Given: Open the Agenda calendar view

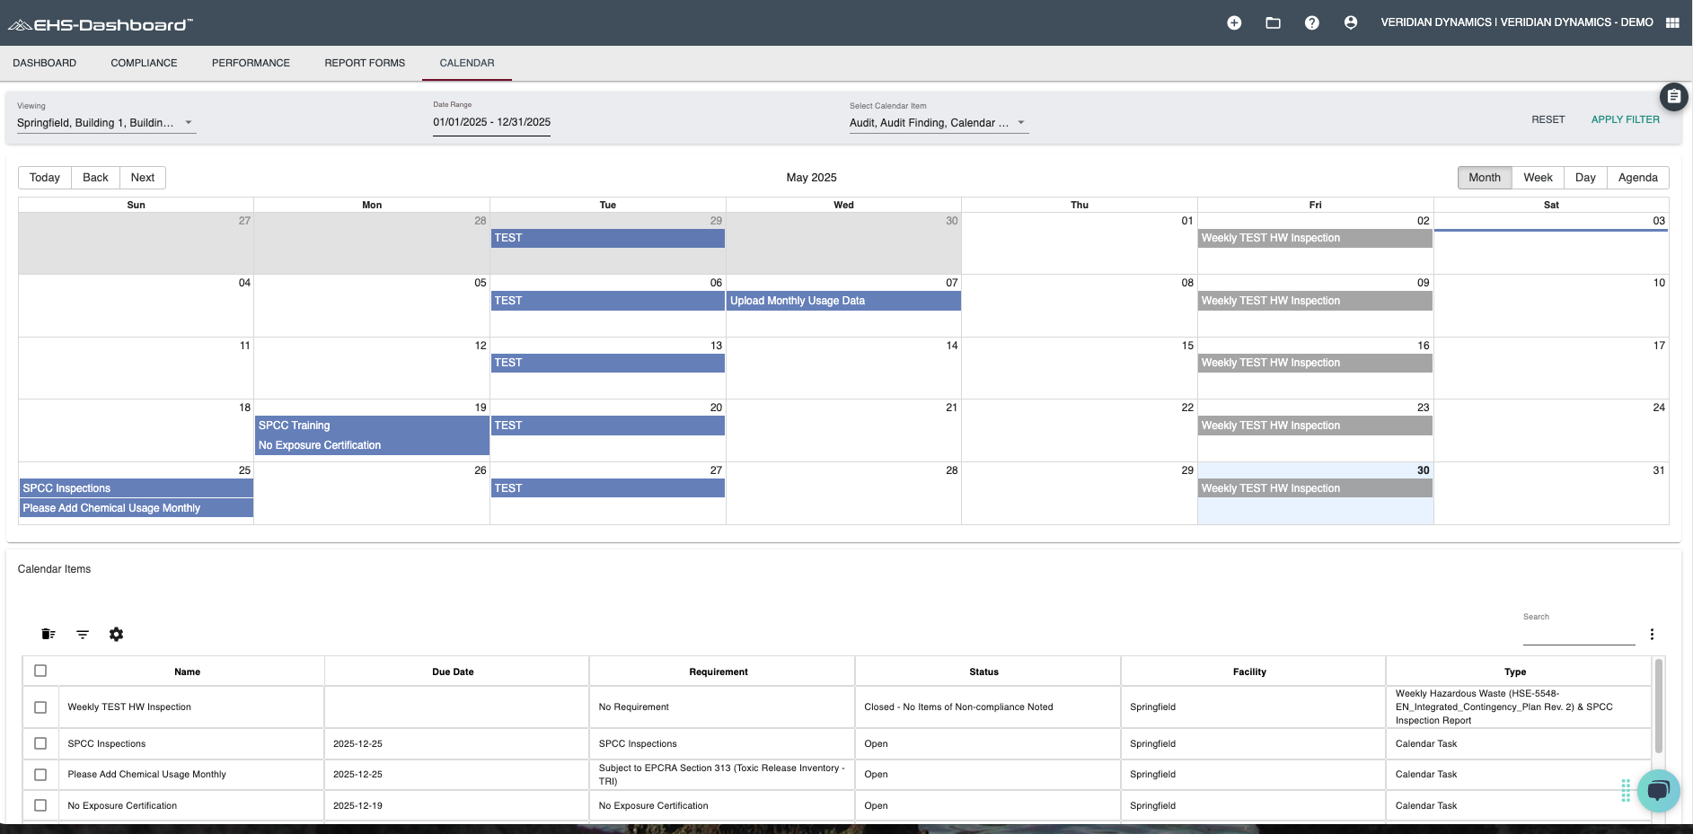Looking at the screenshot, I should pos(1636,177).
